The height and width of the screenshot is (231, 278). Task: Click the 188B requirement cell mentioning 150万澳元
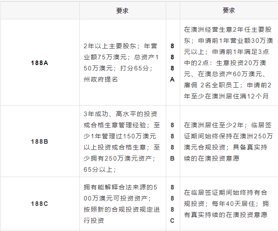point(122,142)
